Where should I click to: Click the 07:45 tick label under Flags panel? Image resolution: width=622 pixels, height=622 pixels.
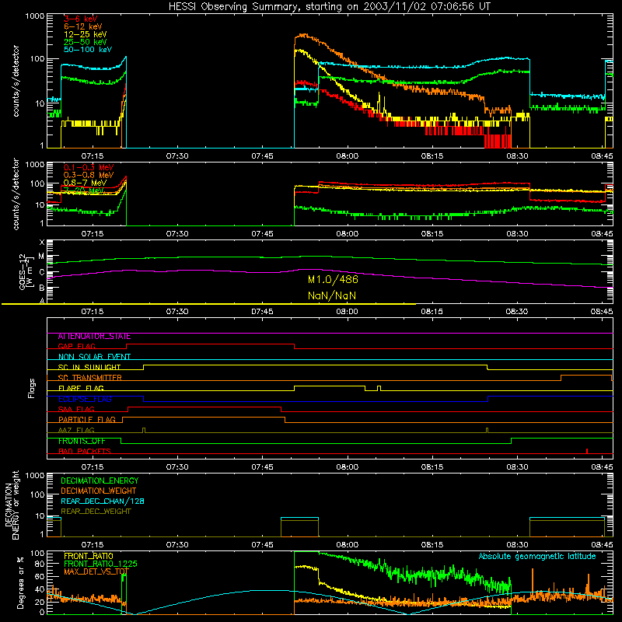point(262,467)
